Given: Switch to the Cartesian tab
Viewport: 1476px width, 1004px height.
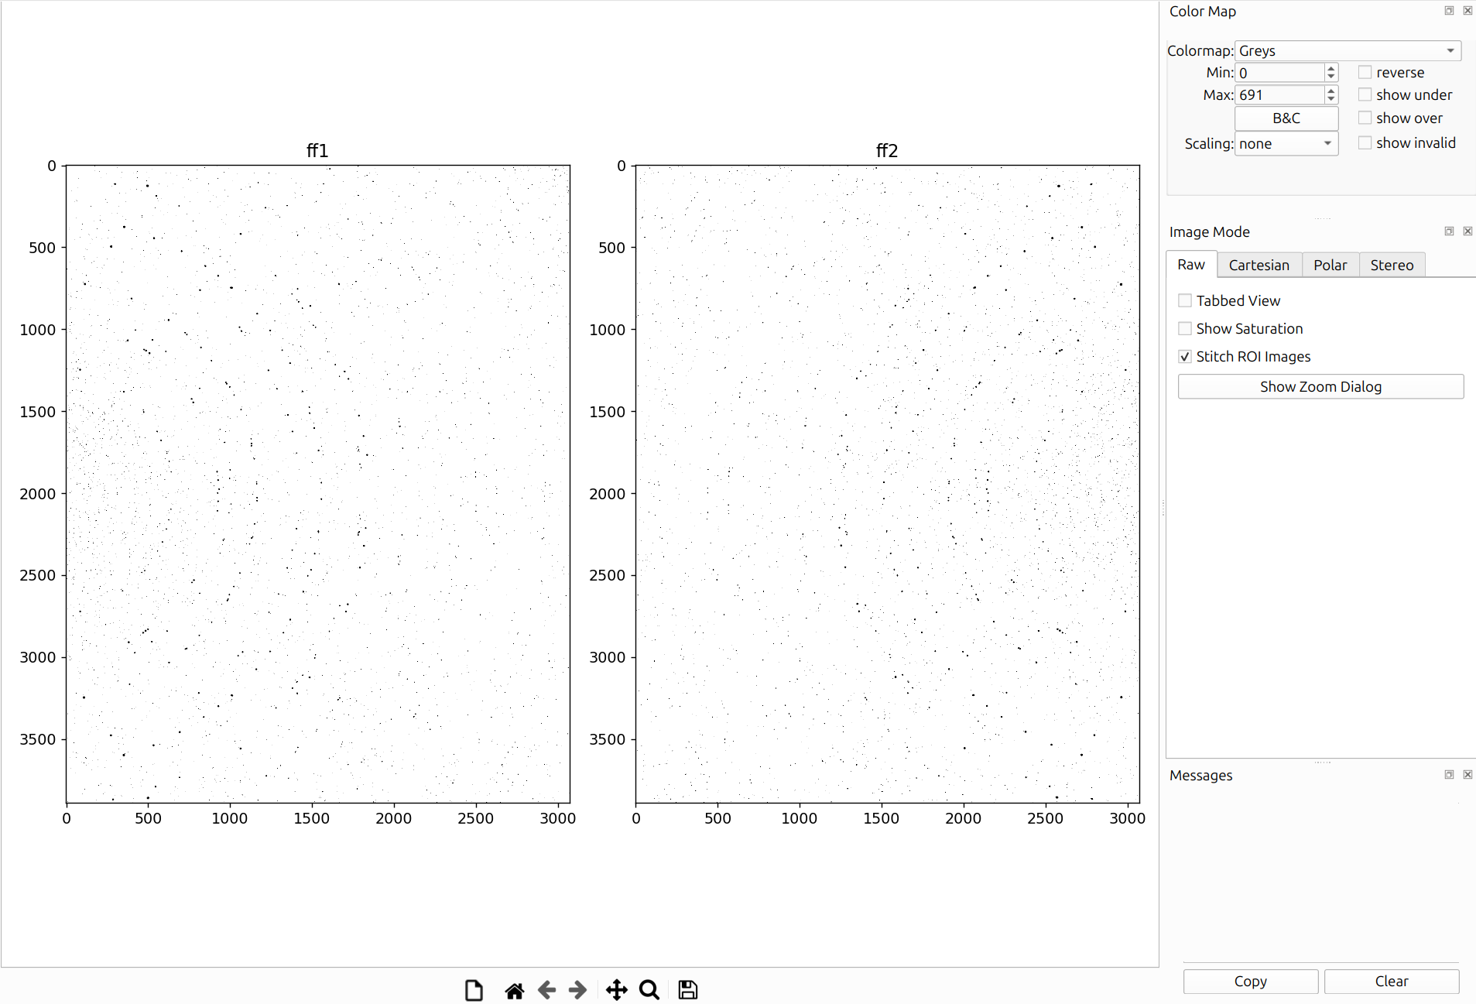Looking at the screenshot, I should pyautogui.click(x=1259, y=265).
